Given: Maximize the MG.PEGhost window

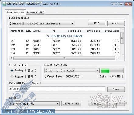Looking at the screenshot, I should point(121,4).
